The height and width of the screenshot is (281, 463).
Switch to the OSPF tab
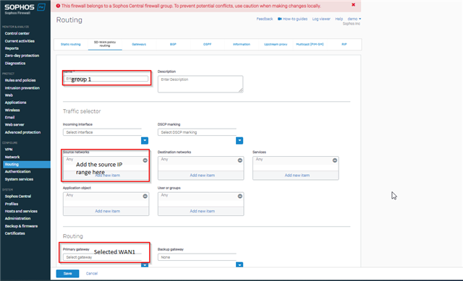click(x=208, y=44)
